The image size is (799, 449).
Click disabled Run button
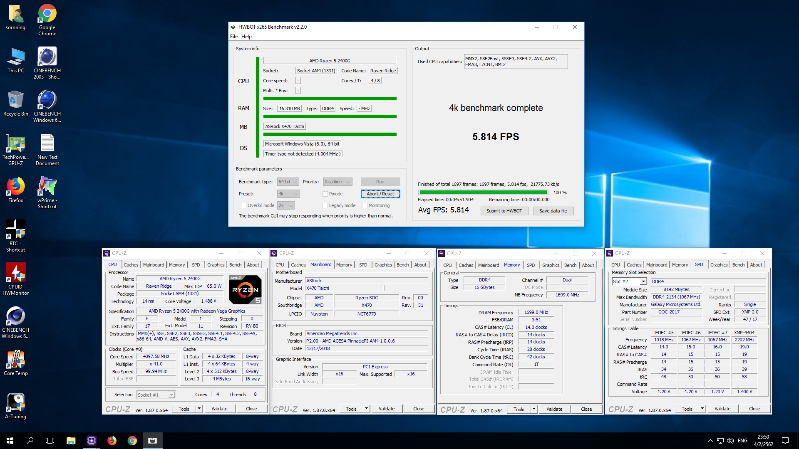pos(380,182)
